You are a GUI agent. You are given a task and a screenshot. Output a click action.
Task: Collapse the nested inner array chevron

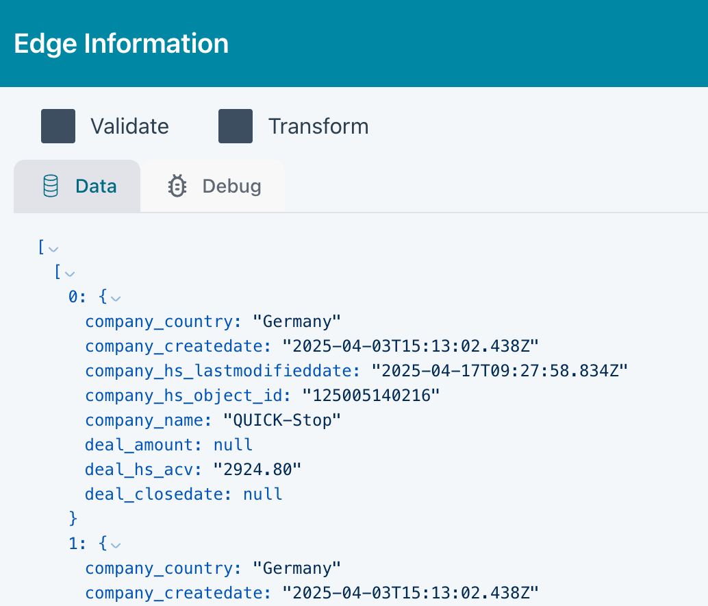[x=69, y=274]
